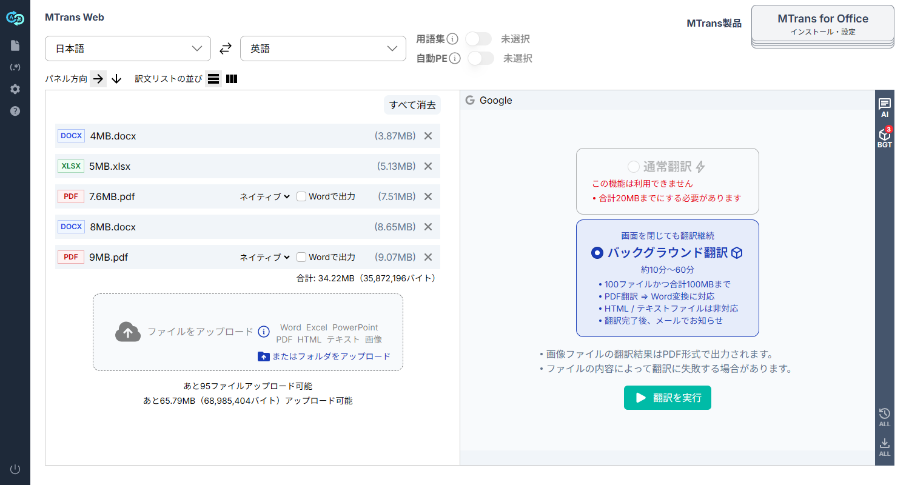
Task: Open the regex (.*) sidebar icon
Action: [15, 67]
